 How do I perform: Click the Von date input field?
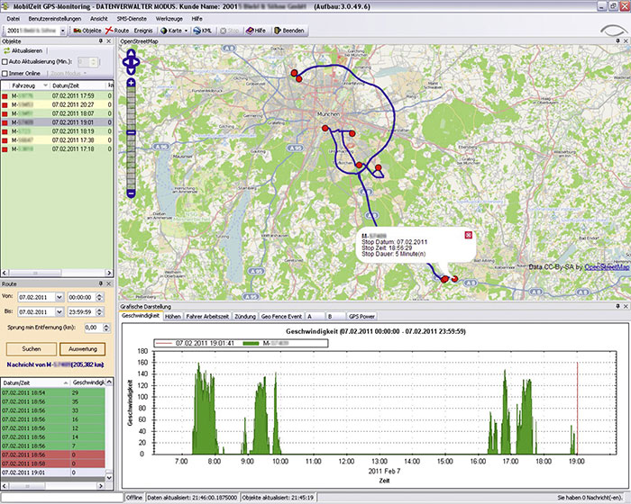click(37, 297)
